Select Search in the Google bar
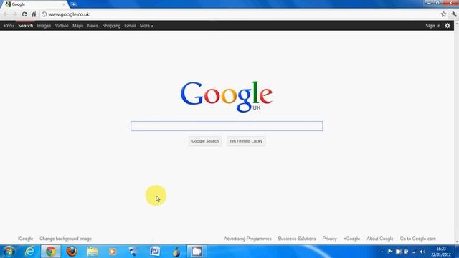The width and height of the screenshot is (459, 258). pos(26,26)
